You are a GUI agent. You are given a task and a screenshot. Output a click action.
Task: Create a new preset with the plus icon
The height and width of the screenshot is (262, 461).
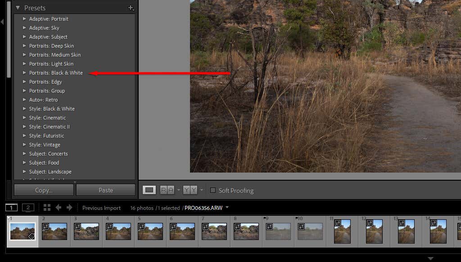(x=131, y=8)
